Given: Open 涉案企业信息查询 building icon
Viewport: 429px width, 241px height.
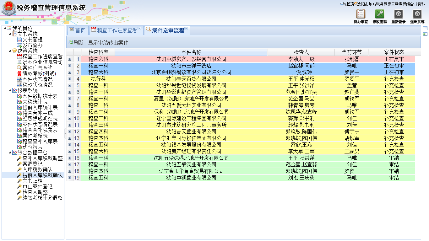Looking at the screenshot, I should click(x=19, y=62).
